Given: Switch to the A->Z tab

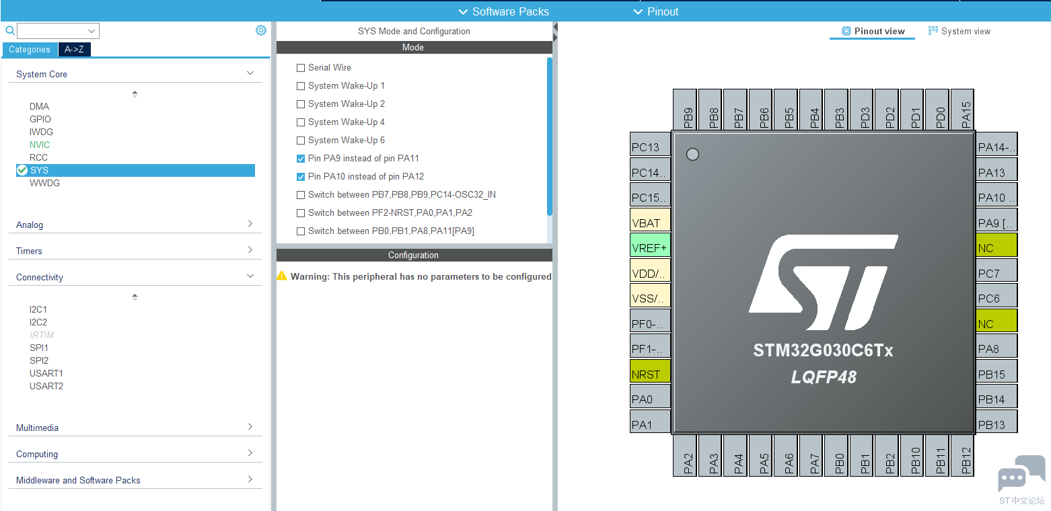Looking at the screenshot, I should [x=75, y=50].
